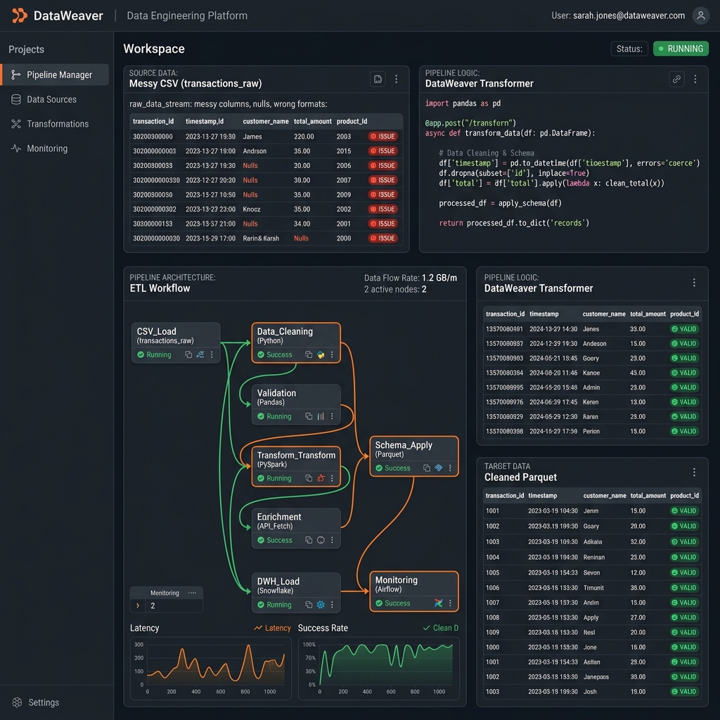Open CSV_Load node options menu
Image resolution: width=720 pixels, height=720 pixels.
212,354
